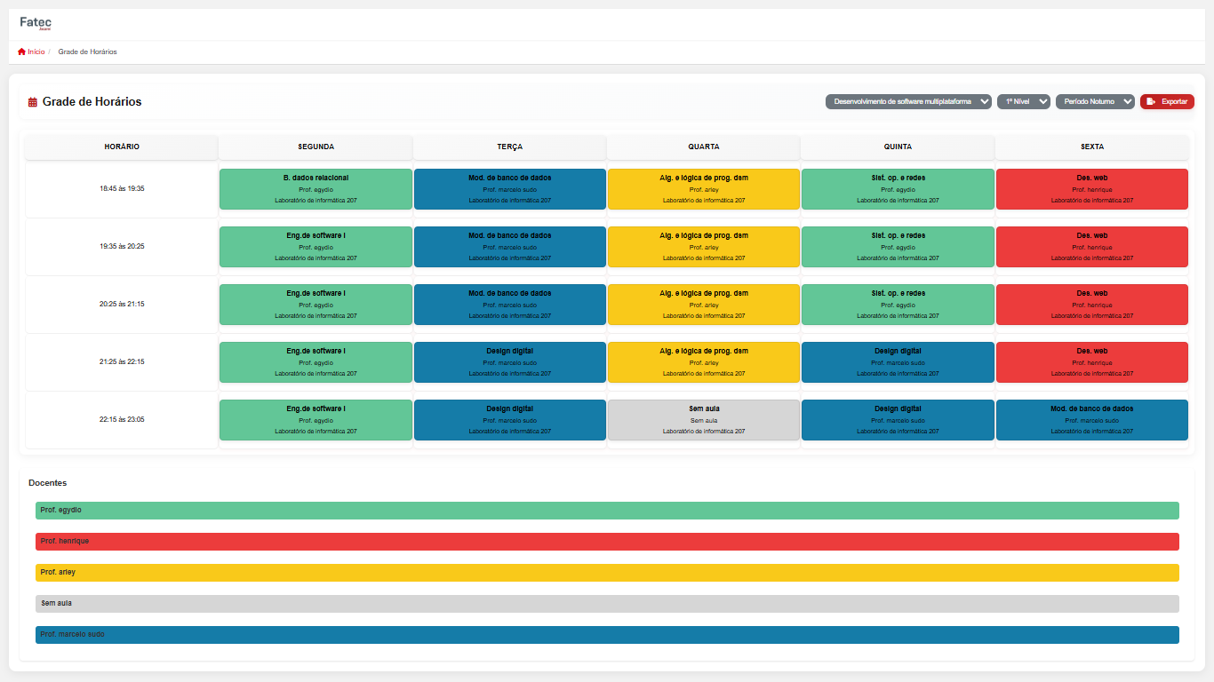Click the SEXTA column header
This screenshot has width=1214, height=682.
coord(1091,147)
